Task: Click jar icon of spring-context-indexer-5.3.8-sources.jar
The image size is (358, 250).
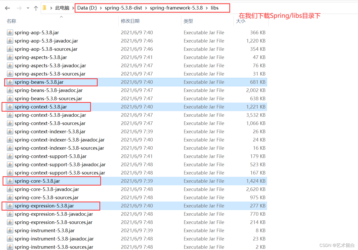Action: (x=10, y=148)
